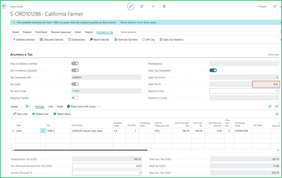Dismiss the inventory notification with X
This screenshot has width=282, height=178.
click(14, 22)
